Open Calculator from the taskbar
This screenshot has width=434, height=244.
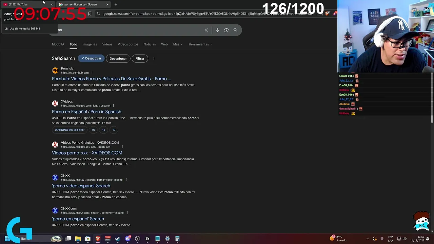[177, 239]
